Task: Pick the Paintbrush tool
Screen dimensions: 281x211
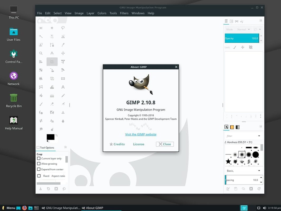Action: pos(41,104)
